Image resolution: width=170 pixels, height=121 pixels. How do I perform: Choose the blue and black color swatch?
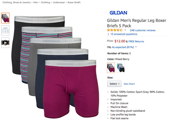(121, 68)
